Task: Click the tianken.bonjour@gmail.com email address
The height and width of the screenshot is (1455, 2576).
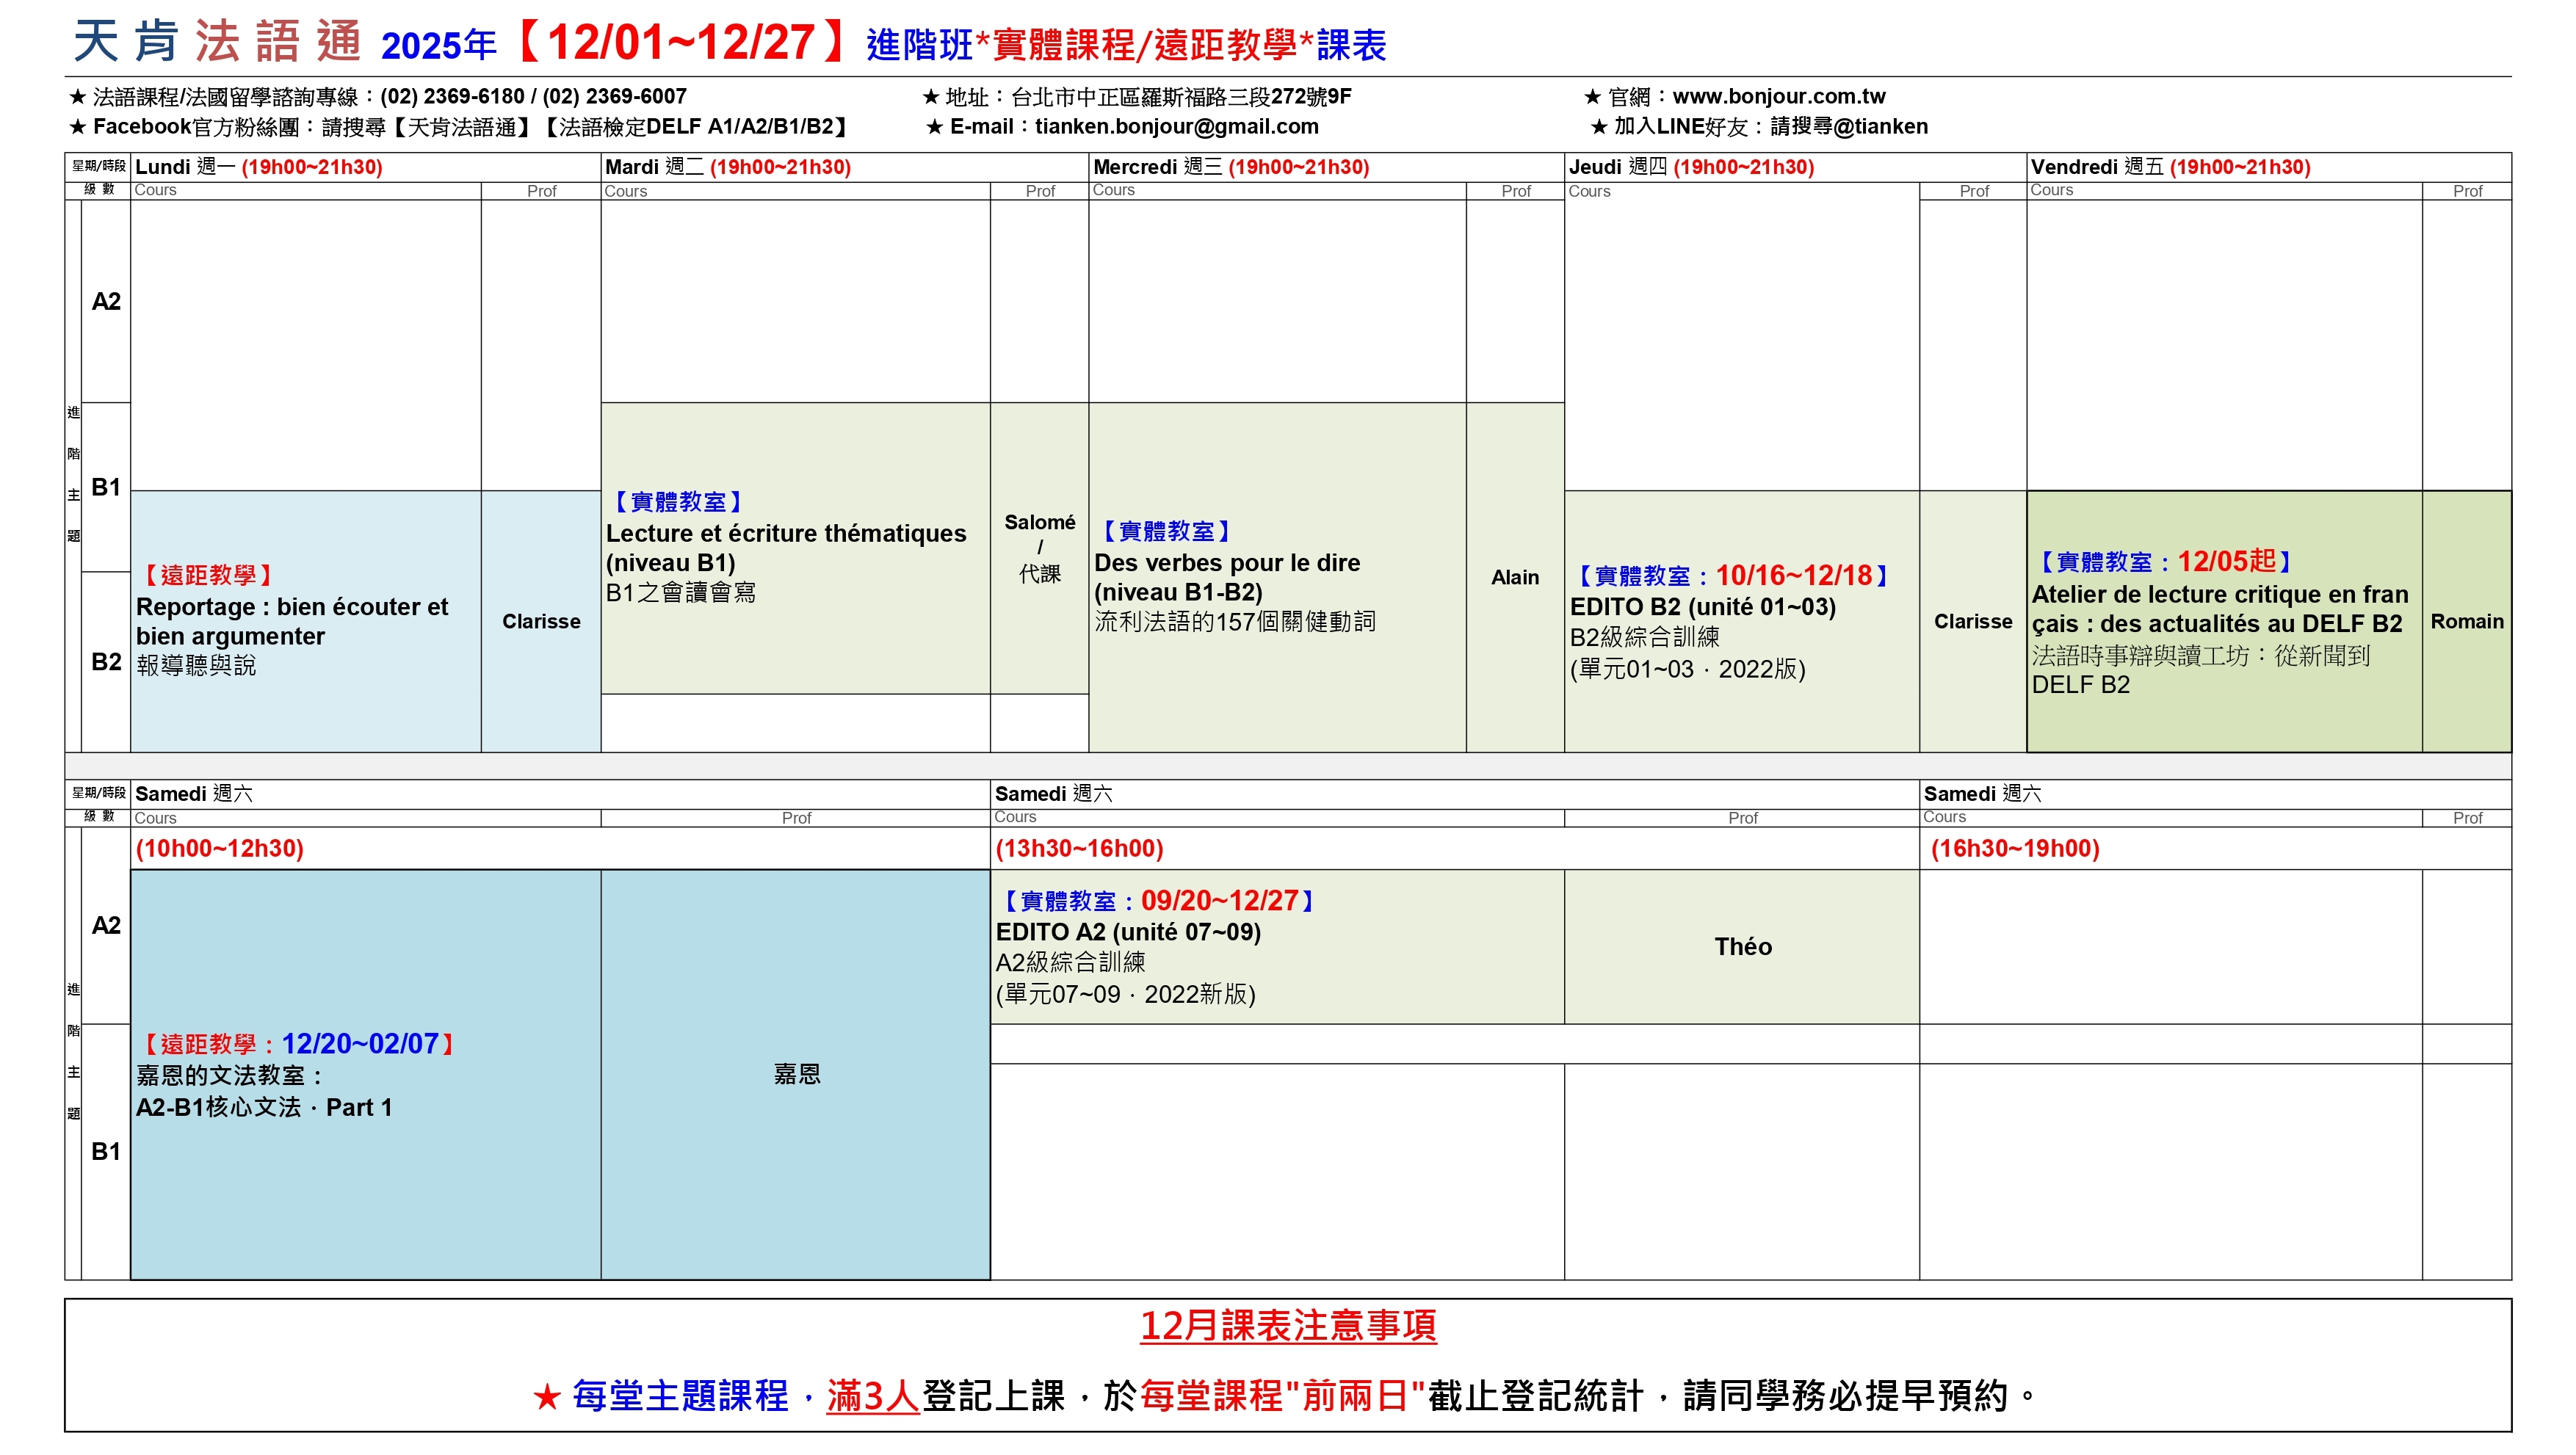Action: pos(1176,127)
